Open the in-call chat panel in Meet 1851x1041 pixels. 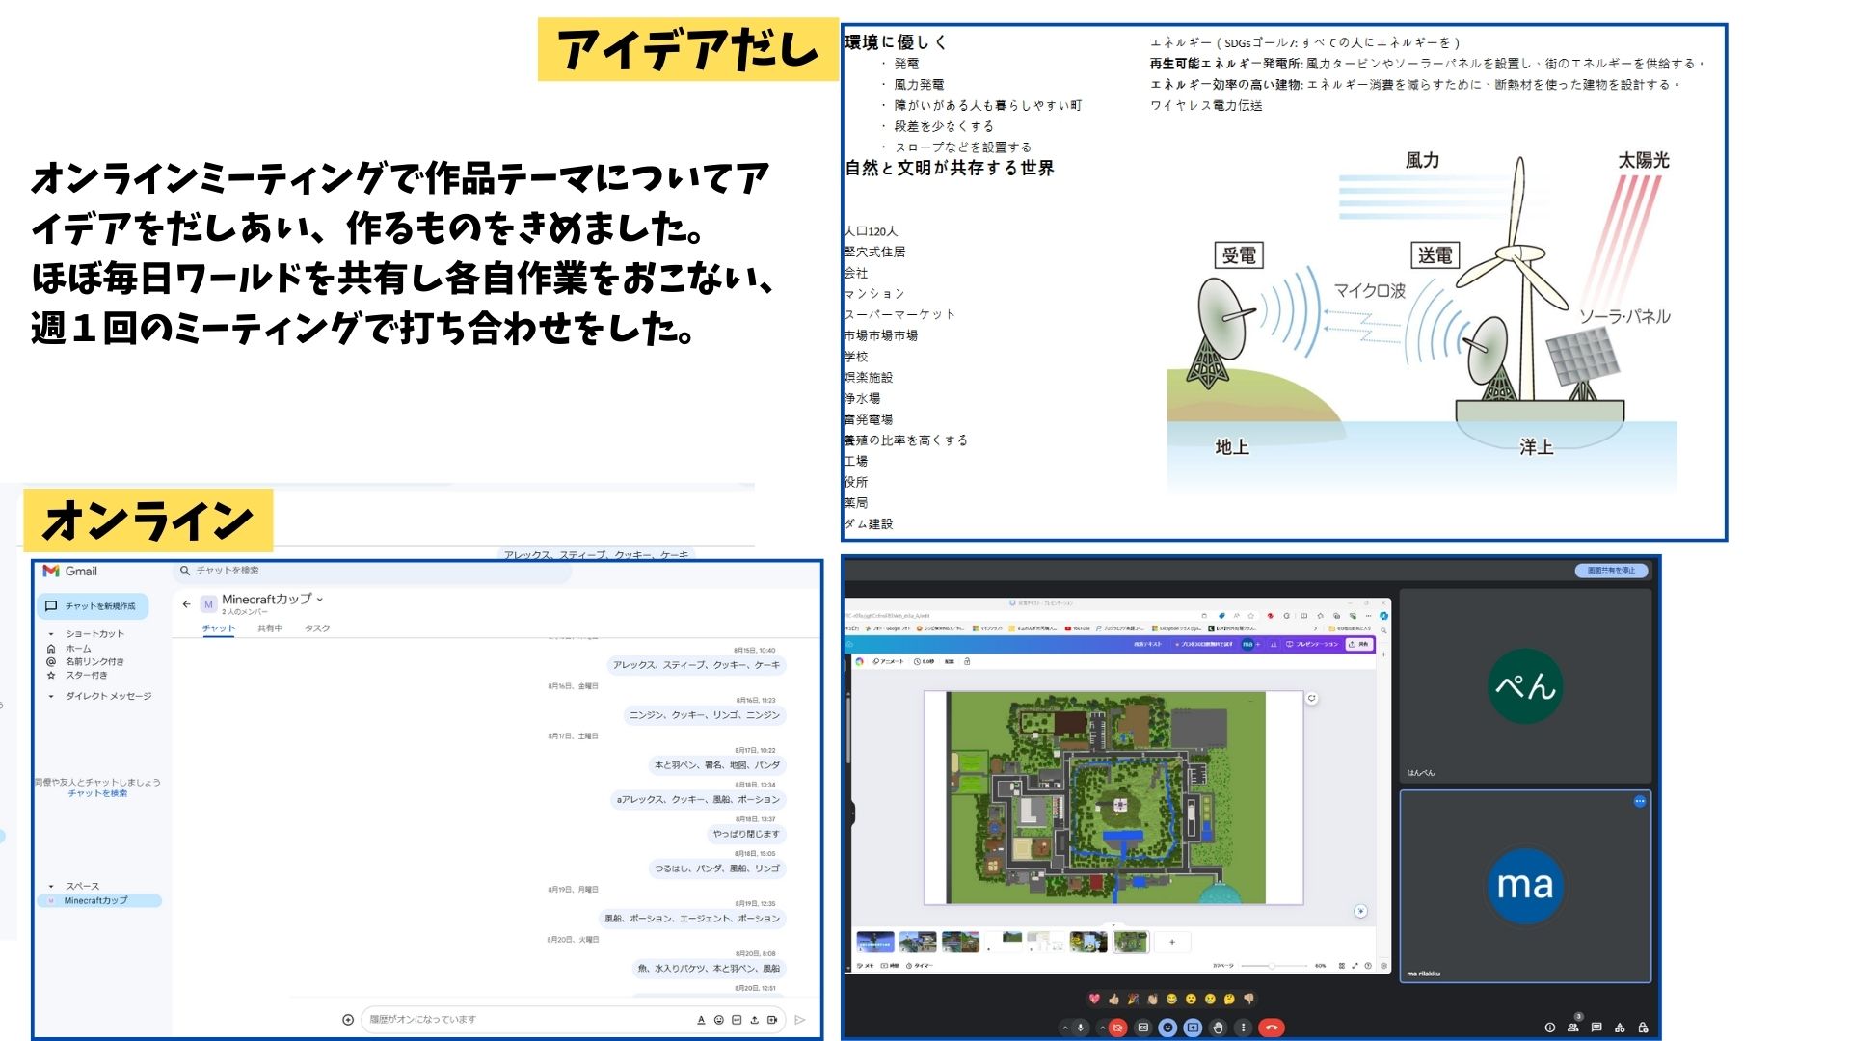pos(1596,1028)
